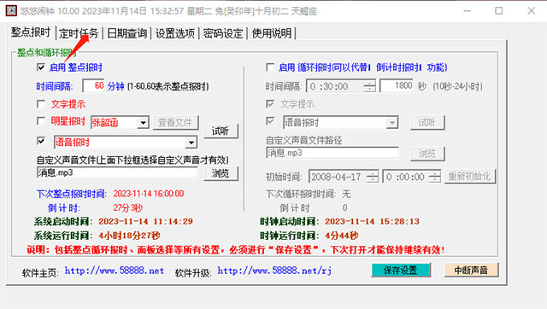
Task: Toggle 文字提示 checkbox under hourly chime
Action: [41, 104]
